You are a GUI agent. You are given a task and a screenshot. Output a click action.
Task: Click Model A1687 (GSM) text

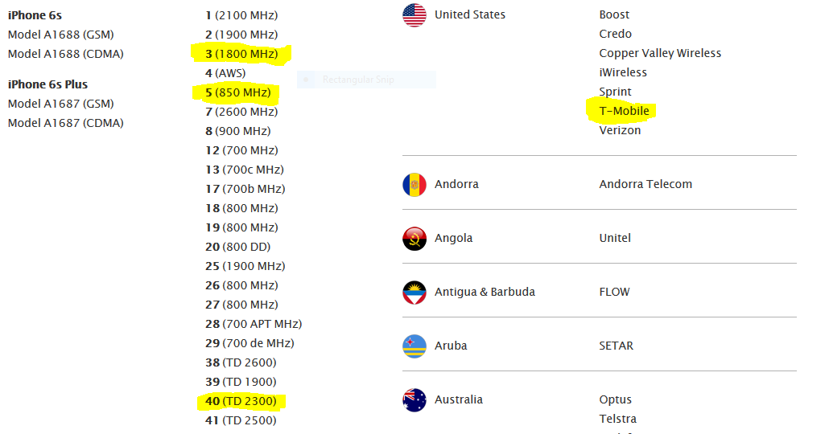tap(60, 104)
